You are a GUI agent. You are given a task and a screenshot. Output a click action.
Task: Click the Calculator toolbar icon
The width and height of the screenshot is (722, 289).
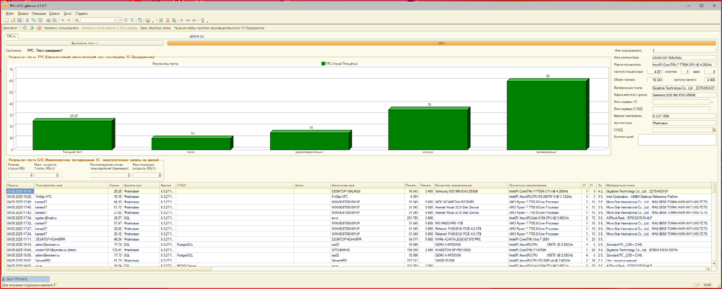(160, 20)
